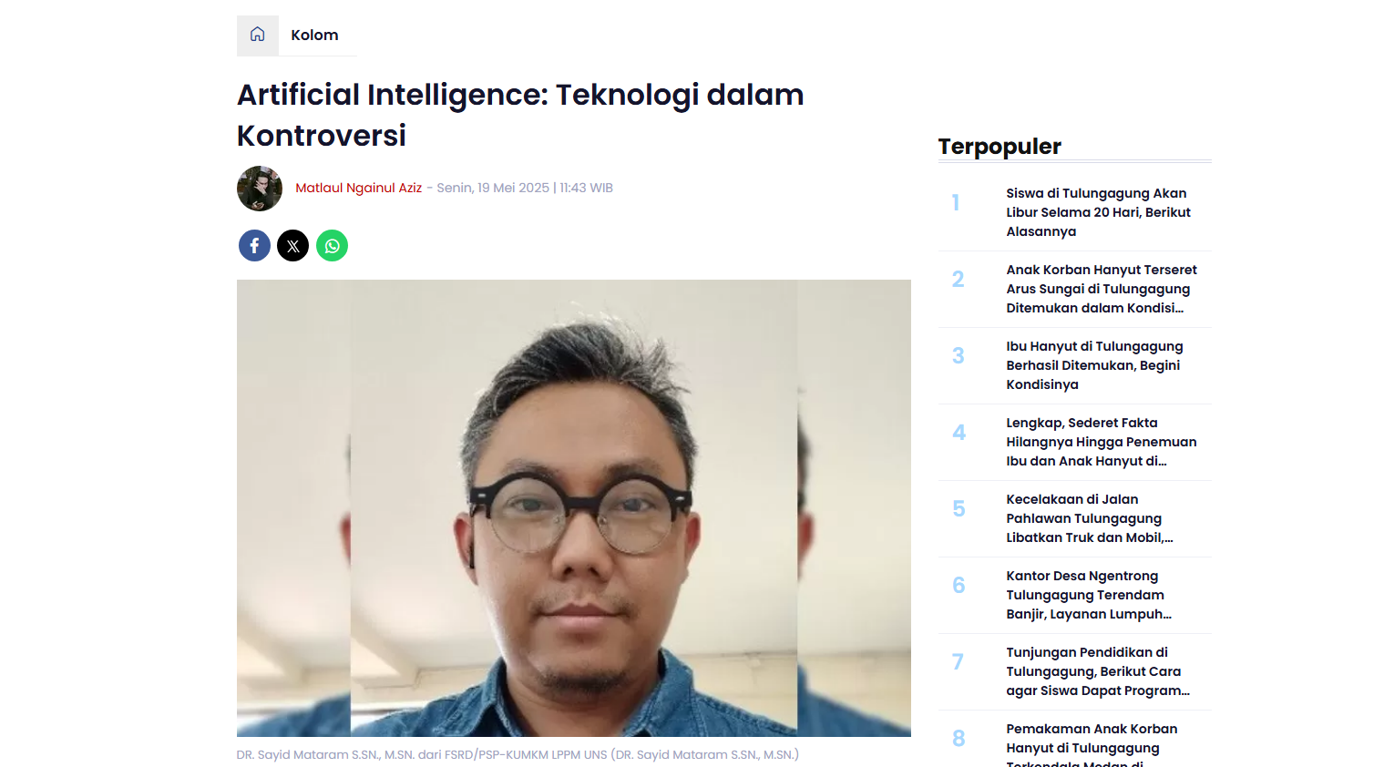
Task: Open Ibu Hanyut di Tulungagung Berhasil Ditemukan
Action: tap(1094, 365)
